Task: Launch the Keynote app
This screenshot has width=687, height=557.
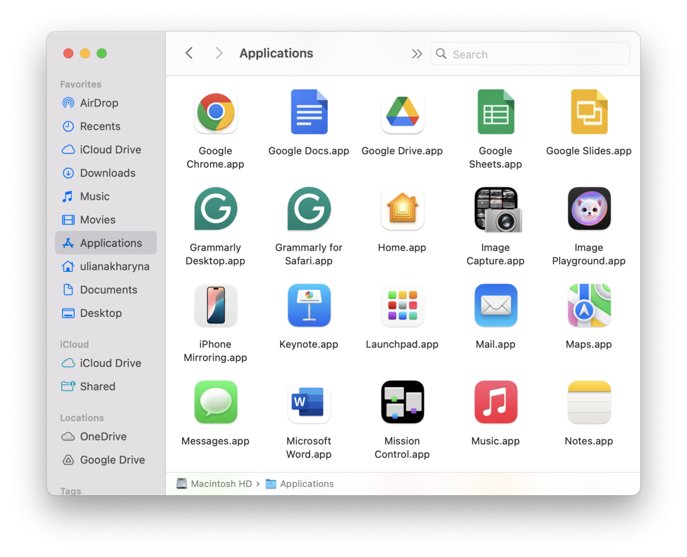Action: click(x=308, y=305)
